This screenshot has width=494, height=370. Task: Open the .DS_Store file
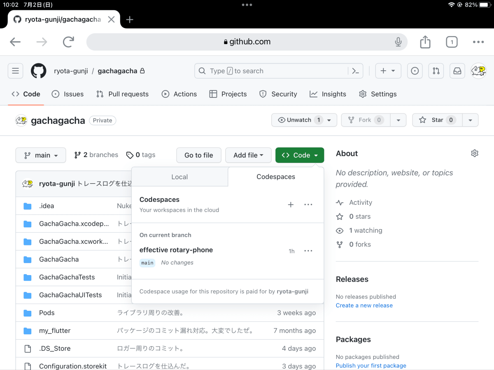click(55, 349)
